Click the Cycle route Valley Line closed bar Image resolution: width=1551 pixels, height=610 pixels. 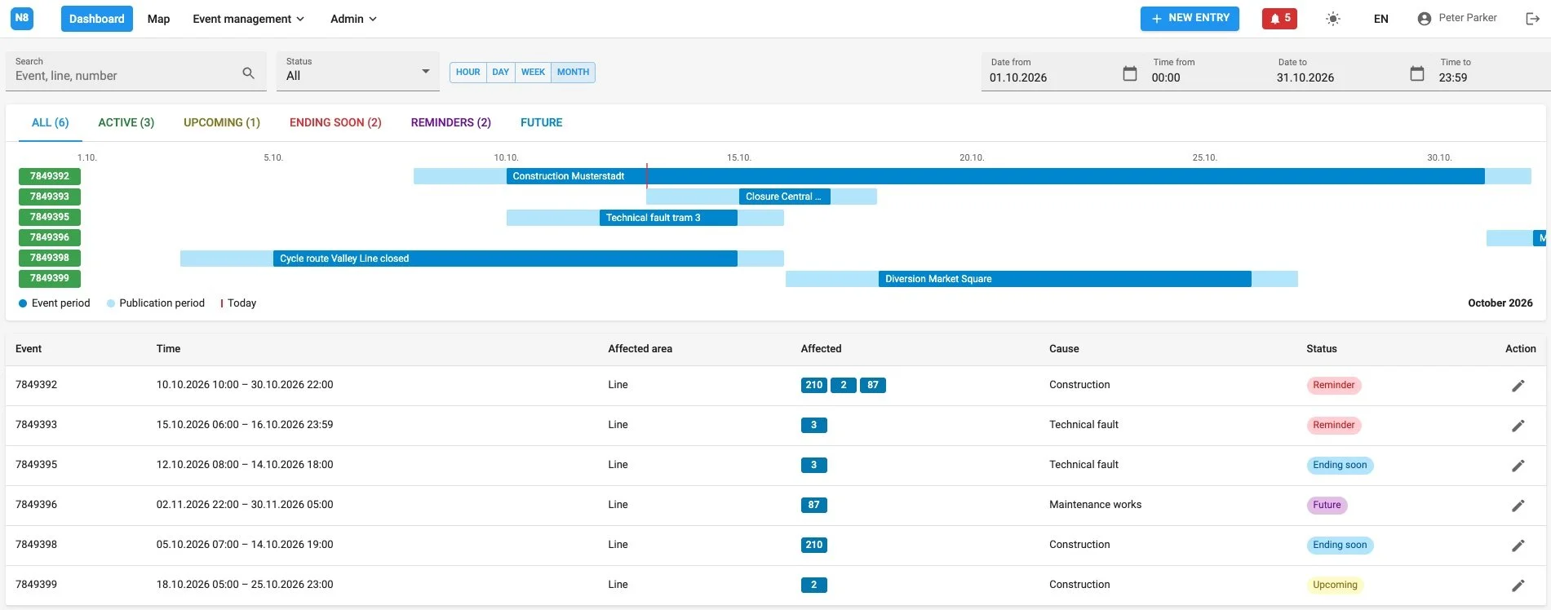pyautogui.click(x=505, y=259)
